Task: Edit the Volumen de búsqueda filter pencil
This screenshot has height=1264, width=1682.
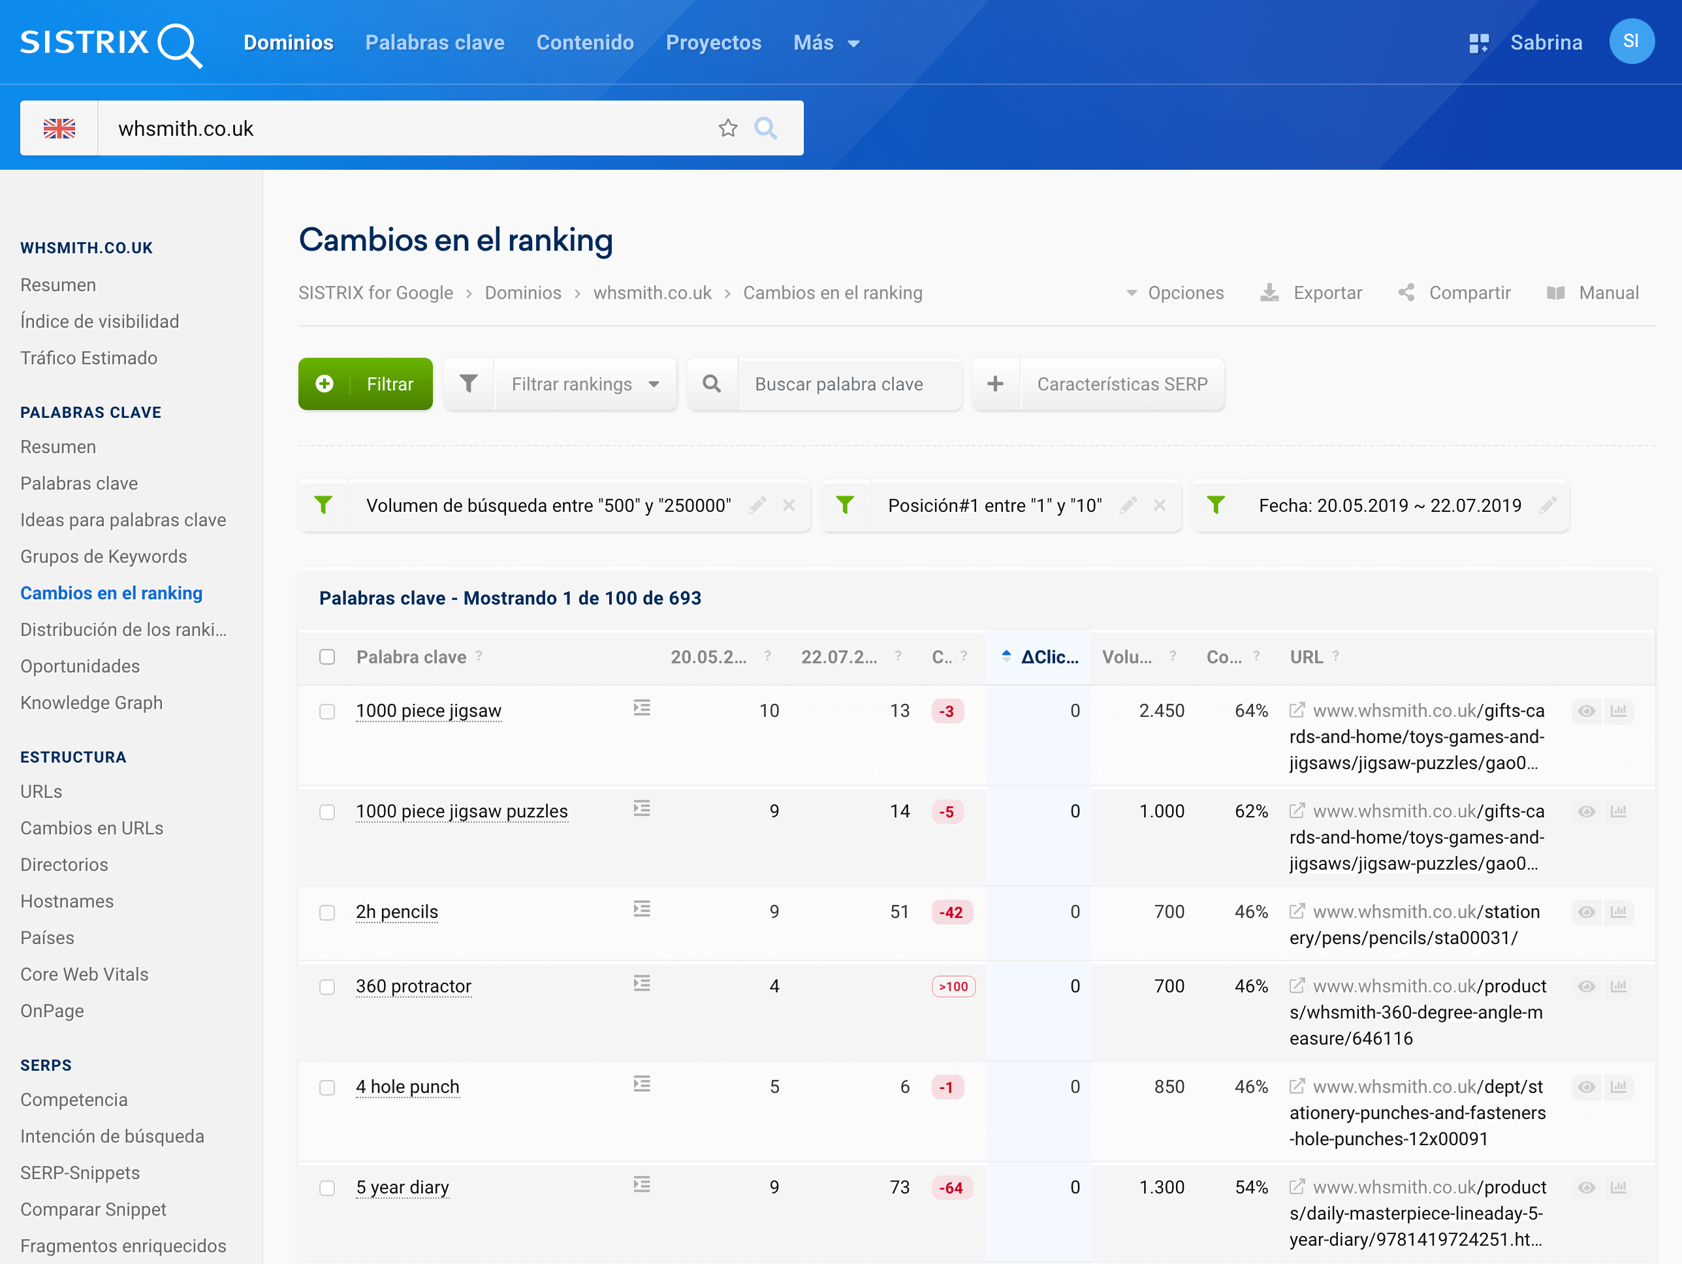Action: (757, 506)
